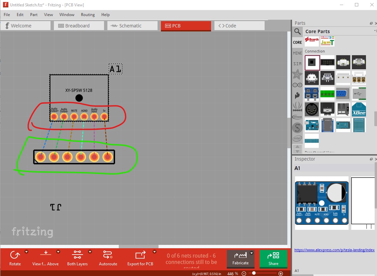Click the Fabricate button

[x=241, y=259]
